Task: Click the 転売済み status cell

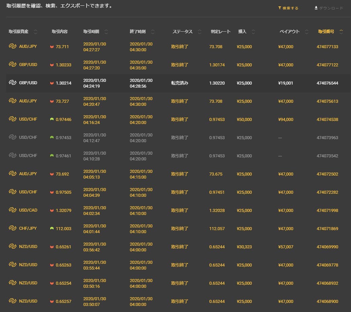Action: click(x=180, y=83)
